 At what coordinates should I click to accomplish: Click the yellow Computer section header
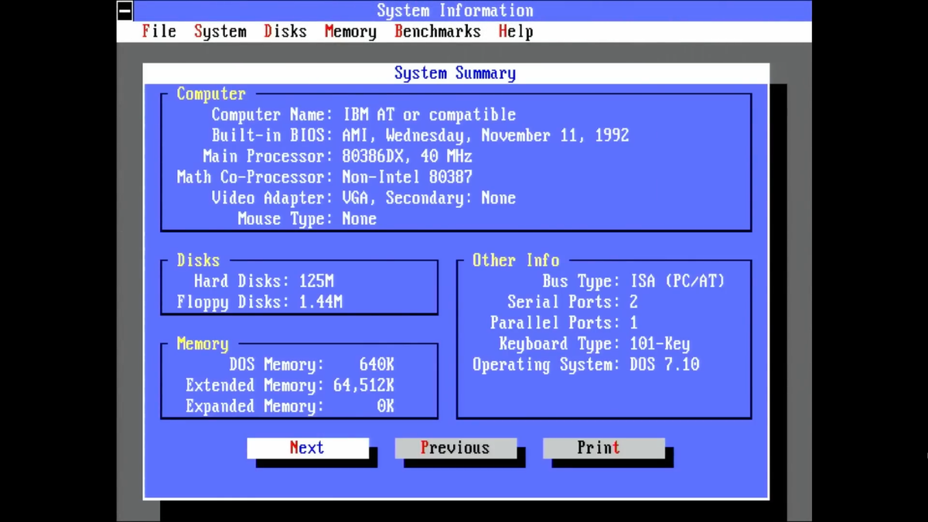click(211, 94)
